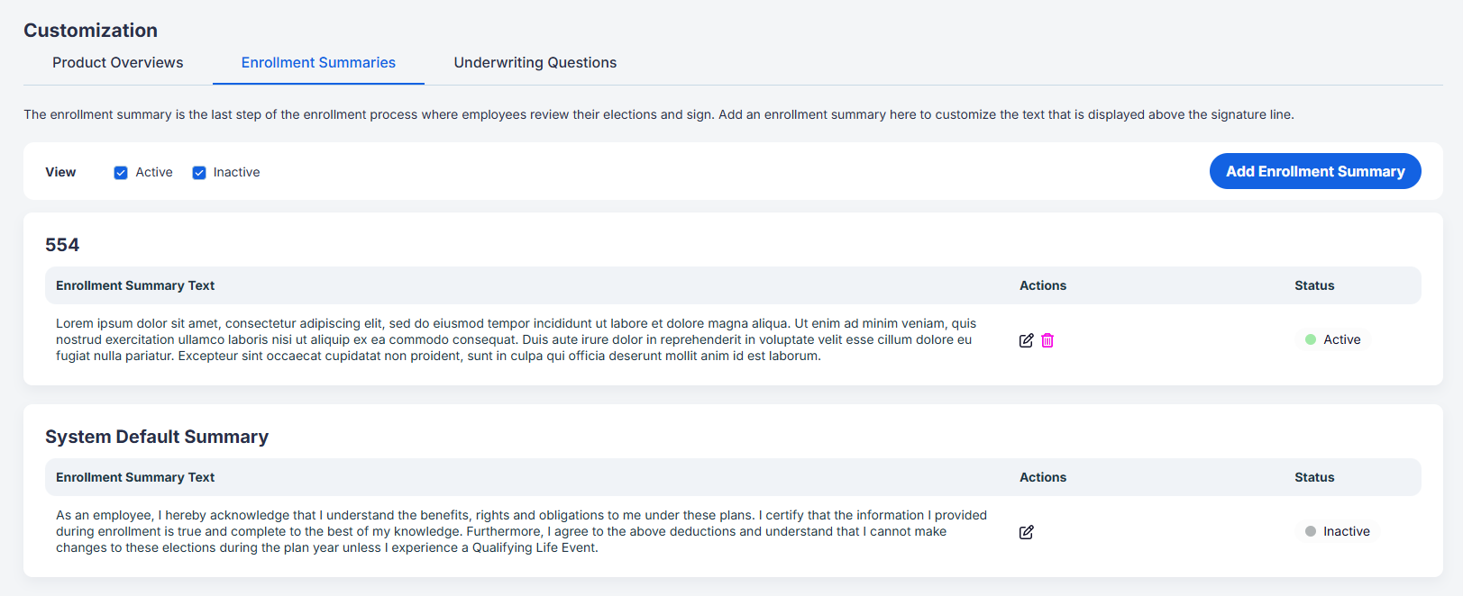This screenshot has height=596, width=1463.
Task: Click the green Active status dot
Action: click(1311, 339)
